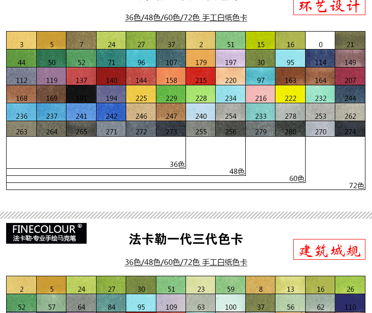Select the light green swatch numbered 228
This screenshot has width=372, height=313.
point(201,94)
